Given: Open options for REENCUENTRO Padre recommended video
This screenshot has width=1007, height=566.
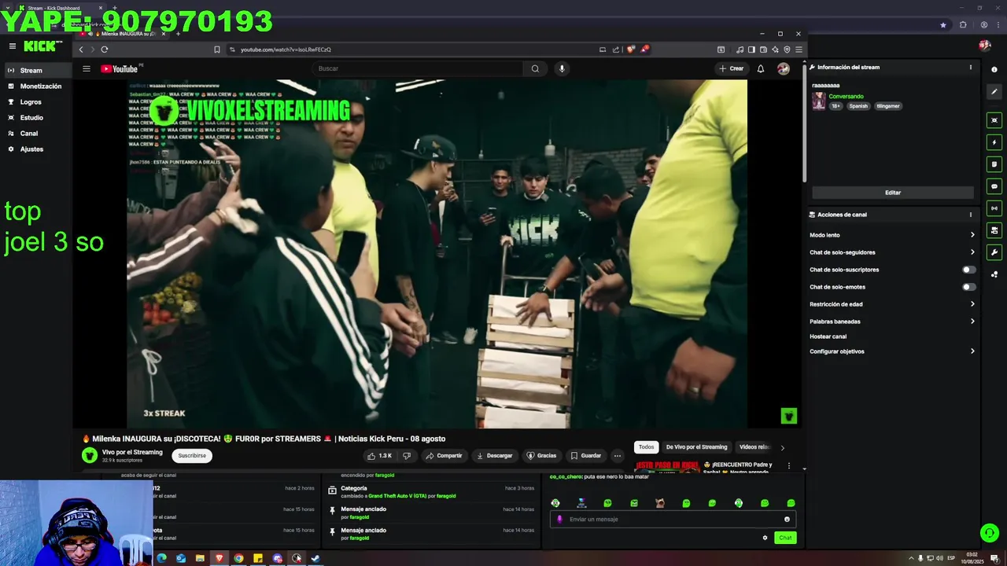Looking at the screenshot, I should (x=789, y=466).
